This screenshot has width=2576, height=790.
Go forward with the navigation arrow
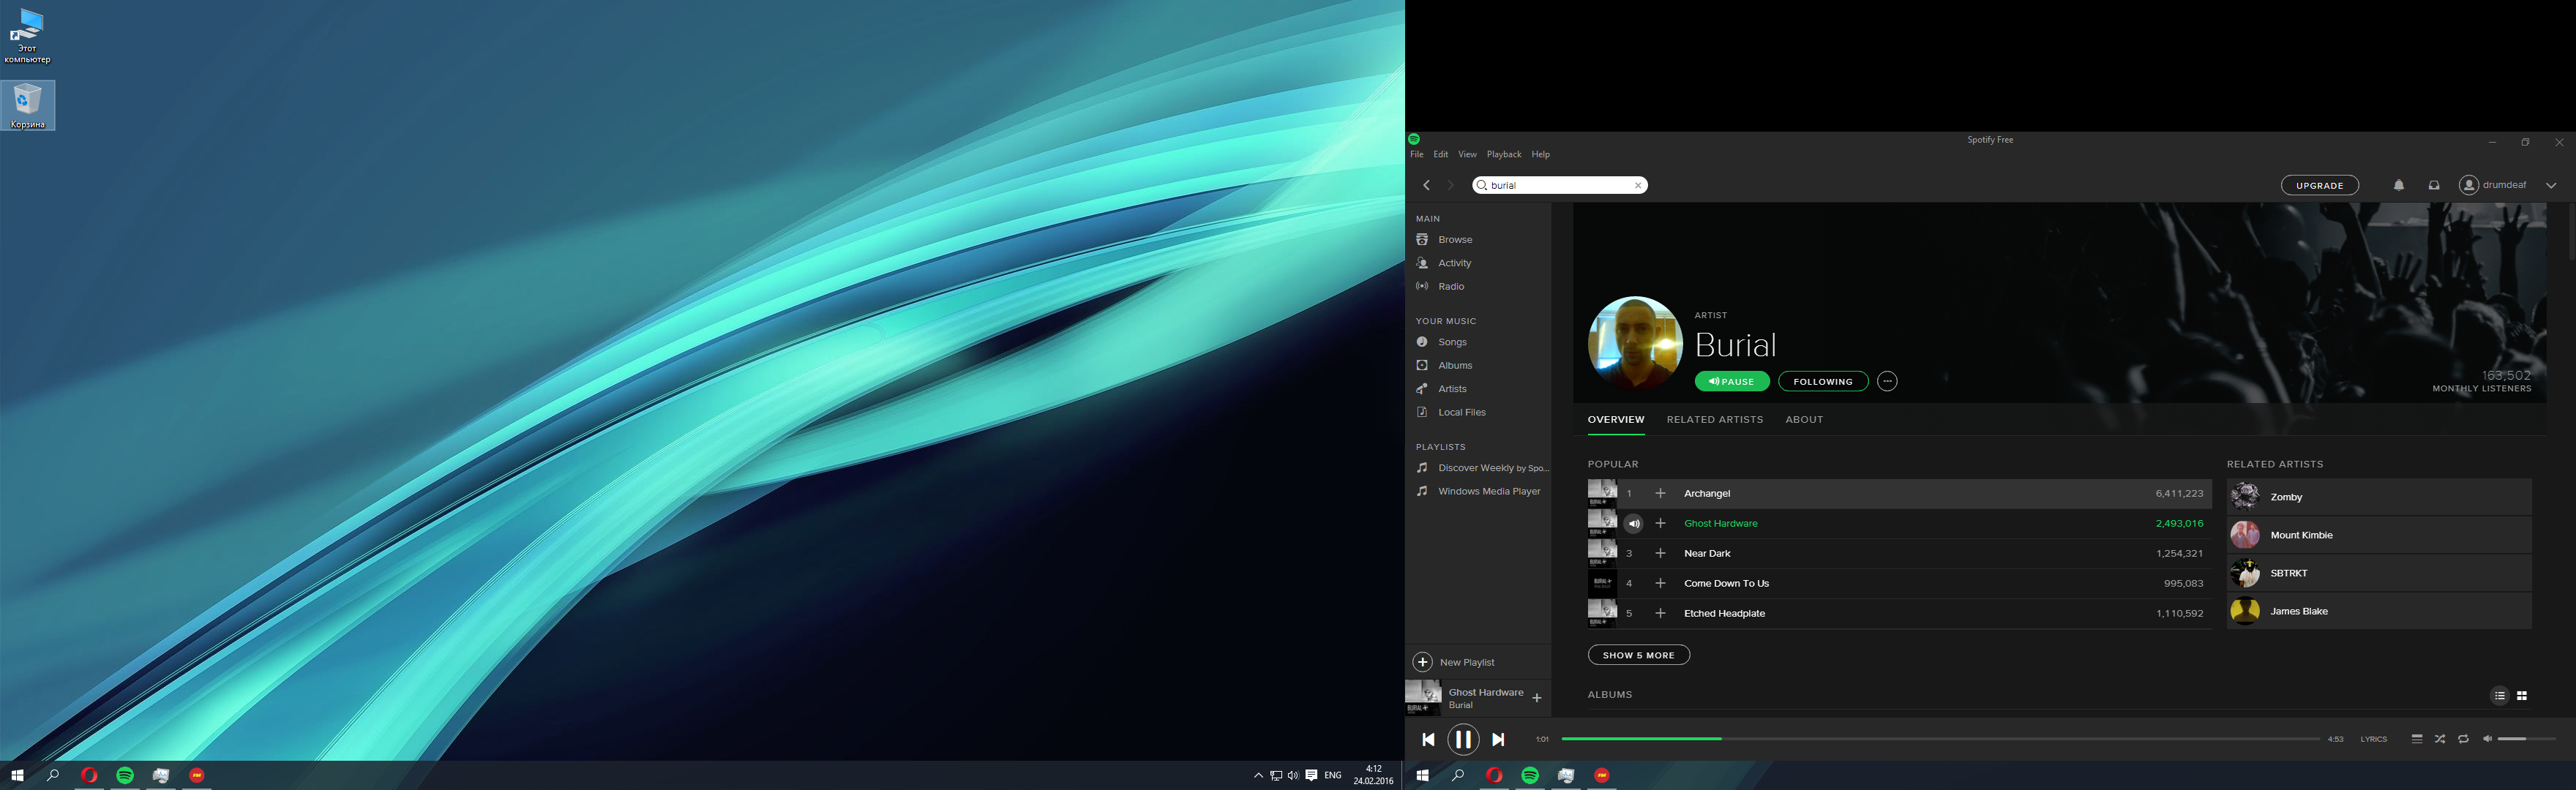click(1451, 185)
